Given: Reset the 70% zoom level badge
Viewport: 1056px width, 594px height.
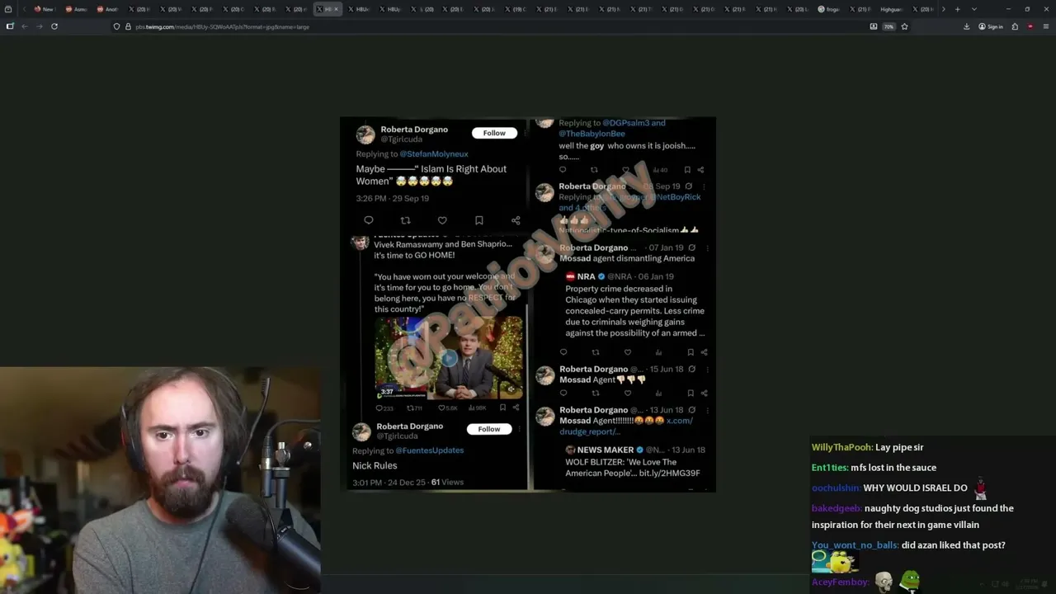Looking at the screenshot, I should tap(889, 26).
